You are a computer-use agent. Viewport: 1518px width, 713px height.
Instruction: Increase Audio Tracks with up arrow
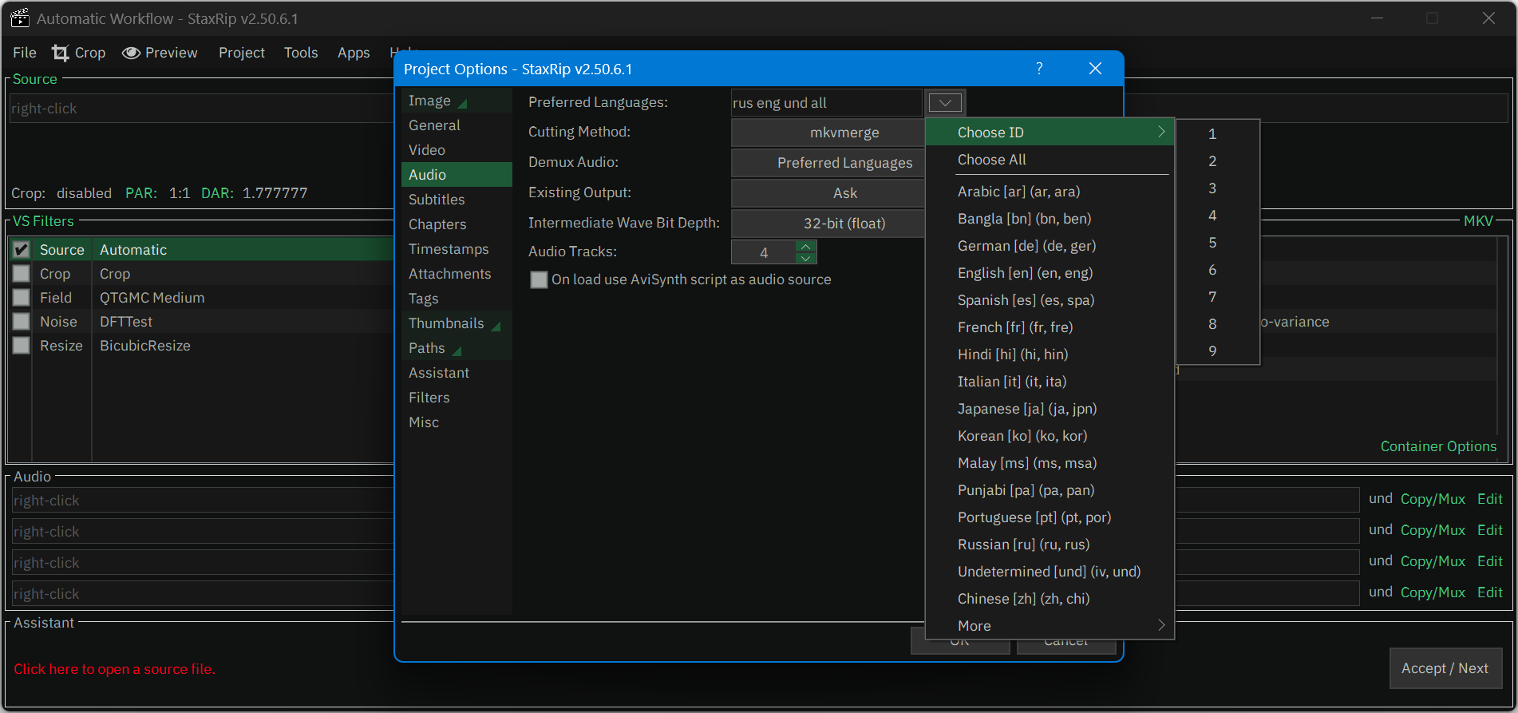pyautogui.click(x=806, y=246)
